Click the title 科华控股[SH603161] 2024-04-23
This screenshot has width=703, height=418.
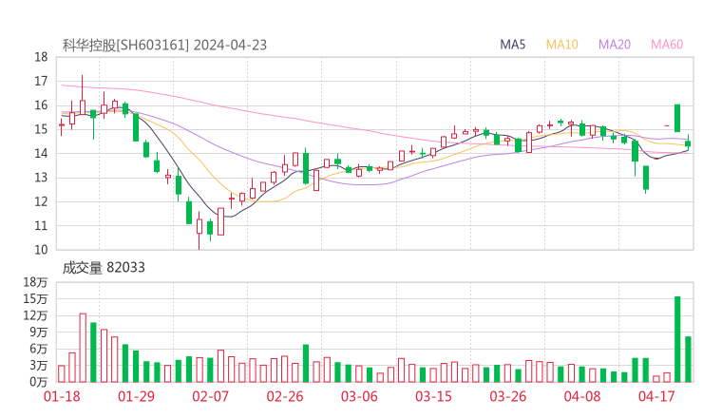click(164, 45)
